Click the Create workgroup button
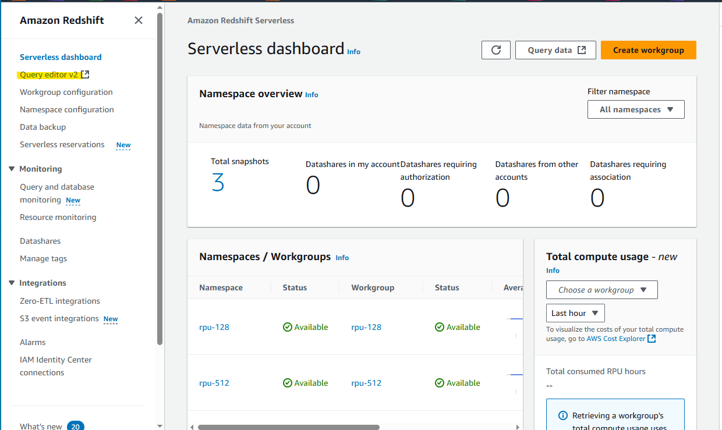The image size is (722, 430). click(x=648, y=50)
